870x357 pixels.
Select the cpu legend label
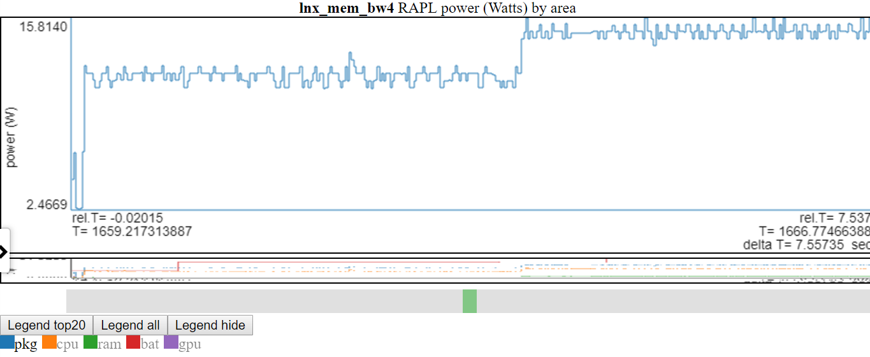[68, 344]
